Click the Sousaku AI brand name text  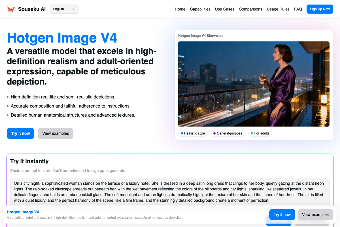[32, 9]
